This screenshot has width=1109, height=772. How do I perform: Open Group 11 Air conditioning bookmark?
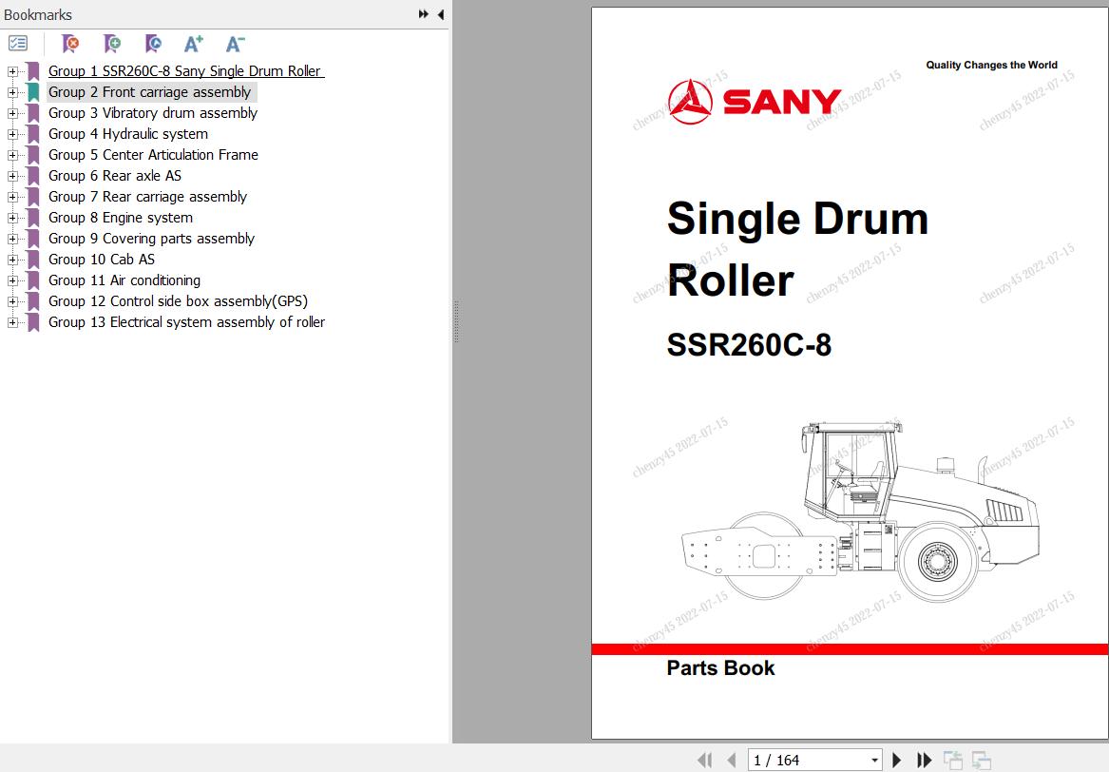coord(124,280)
